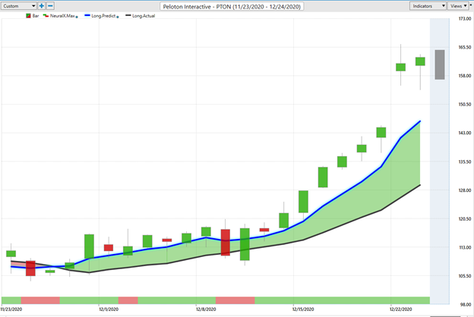Screen dimensions: 474x317
Task: Click the Bar legend color icon
Action: [28, 16]
